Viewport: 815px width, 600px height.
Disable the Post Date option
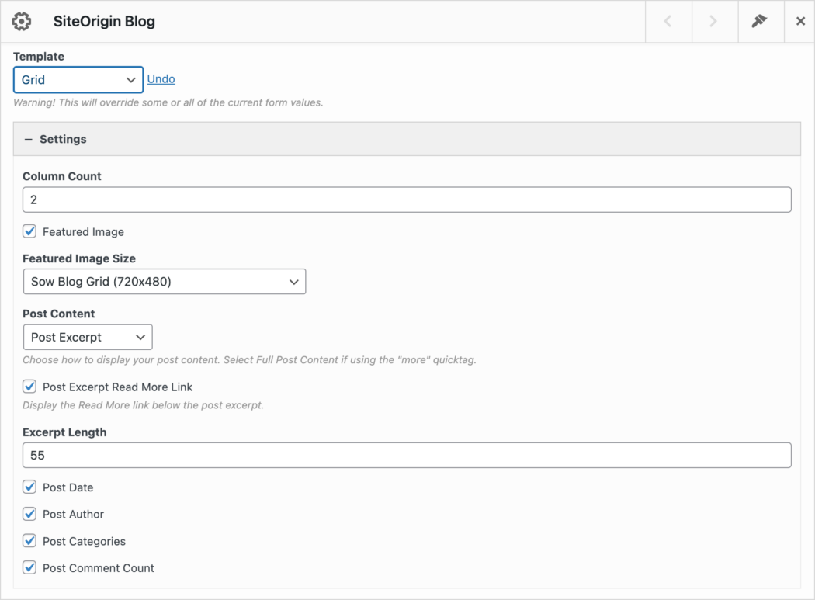[x=29, y=487]
